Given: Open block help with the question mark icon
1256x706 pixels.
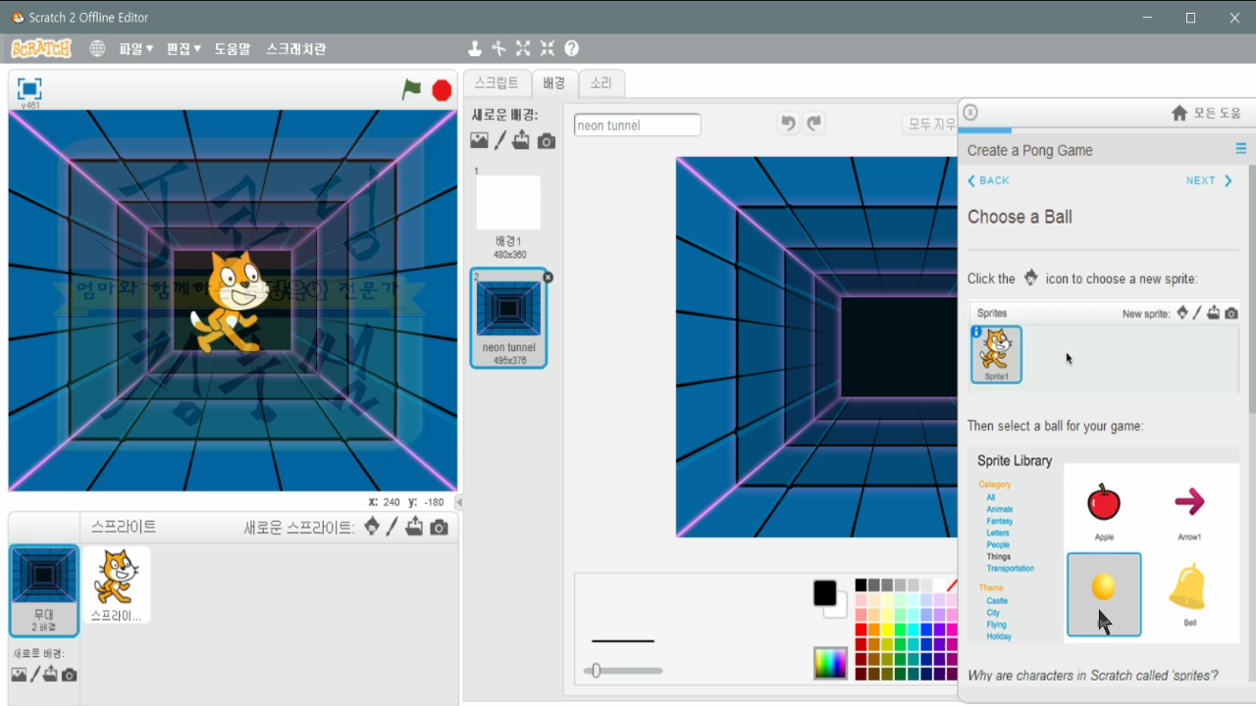Looking at the screenshot, I should tap(571, 47).
